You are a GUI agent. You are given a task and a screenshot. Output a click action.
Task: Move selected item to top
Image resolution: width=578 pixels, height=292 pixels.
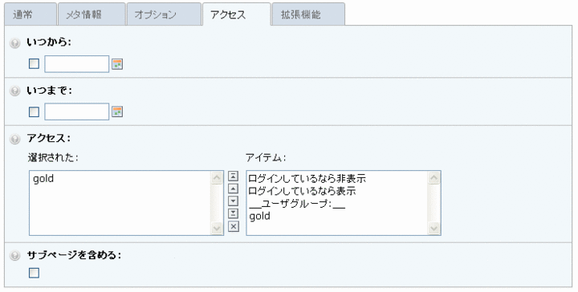point(233,176)
